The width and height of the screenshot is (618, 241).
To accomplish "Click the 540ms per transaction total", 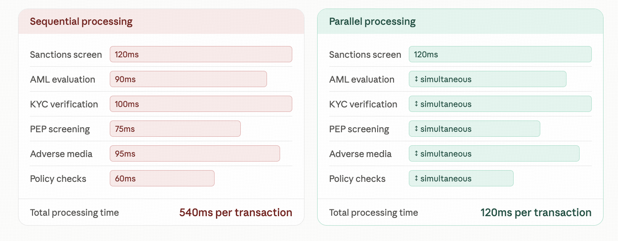I will pyautogui.click(x=236, y=213).
